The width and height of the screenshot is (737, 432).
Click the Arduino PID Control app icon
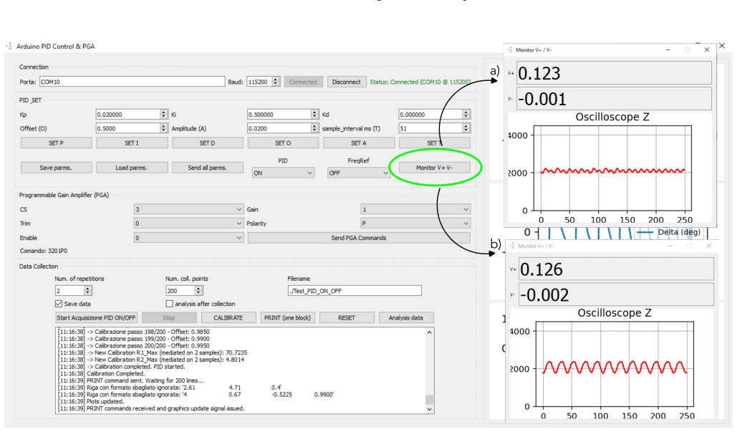click(9, 46)
